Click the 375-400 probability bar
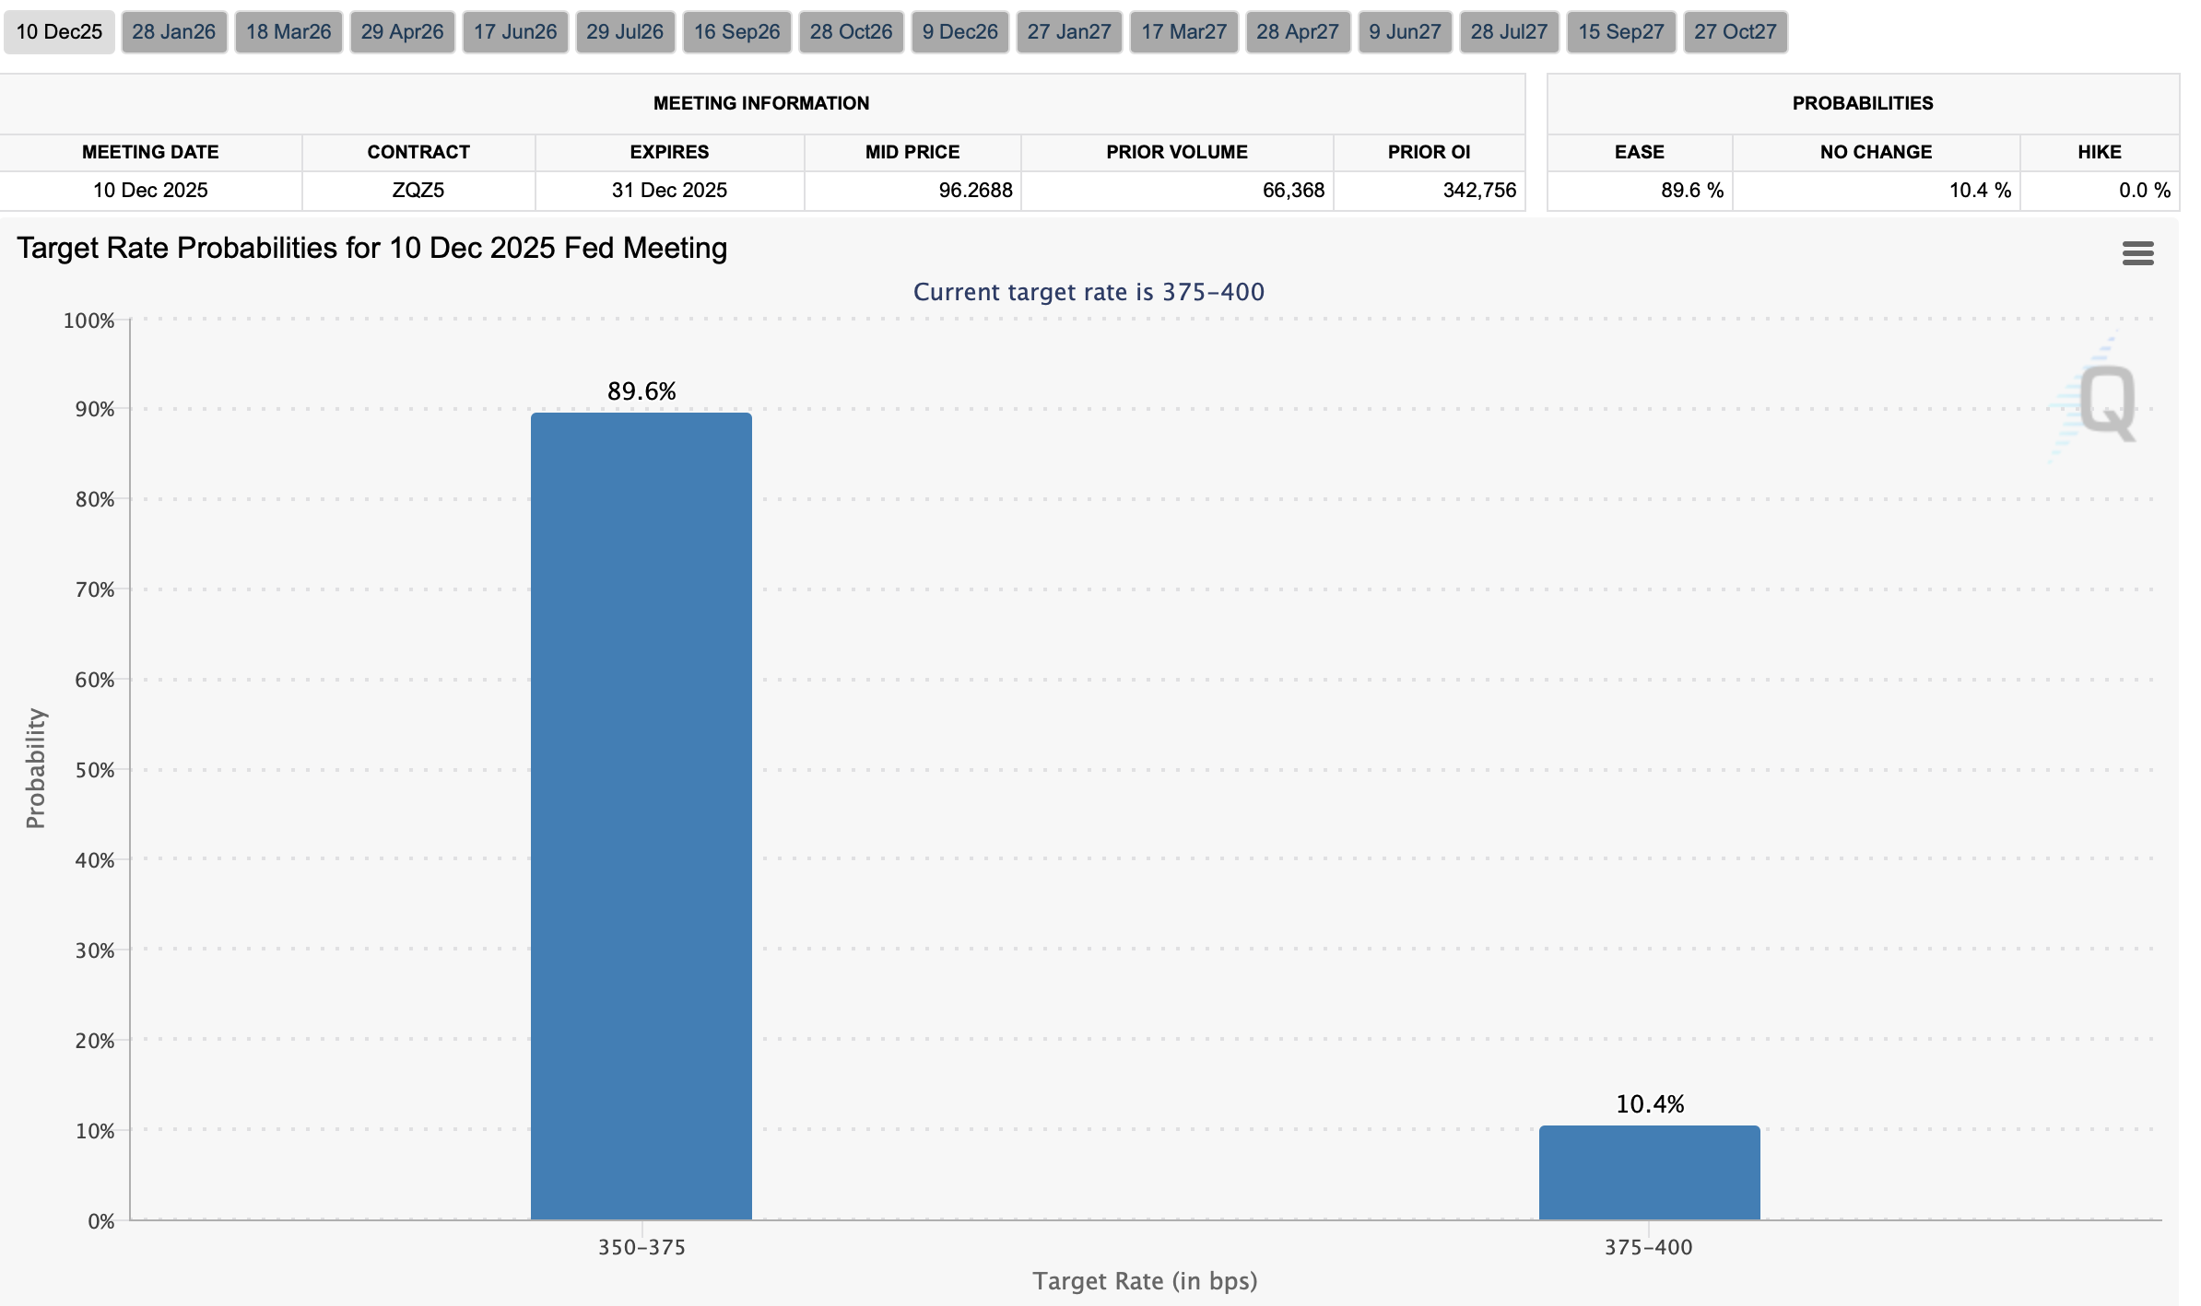The image size is (2201, 1306). 1649,1172
